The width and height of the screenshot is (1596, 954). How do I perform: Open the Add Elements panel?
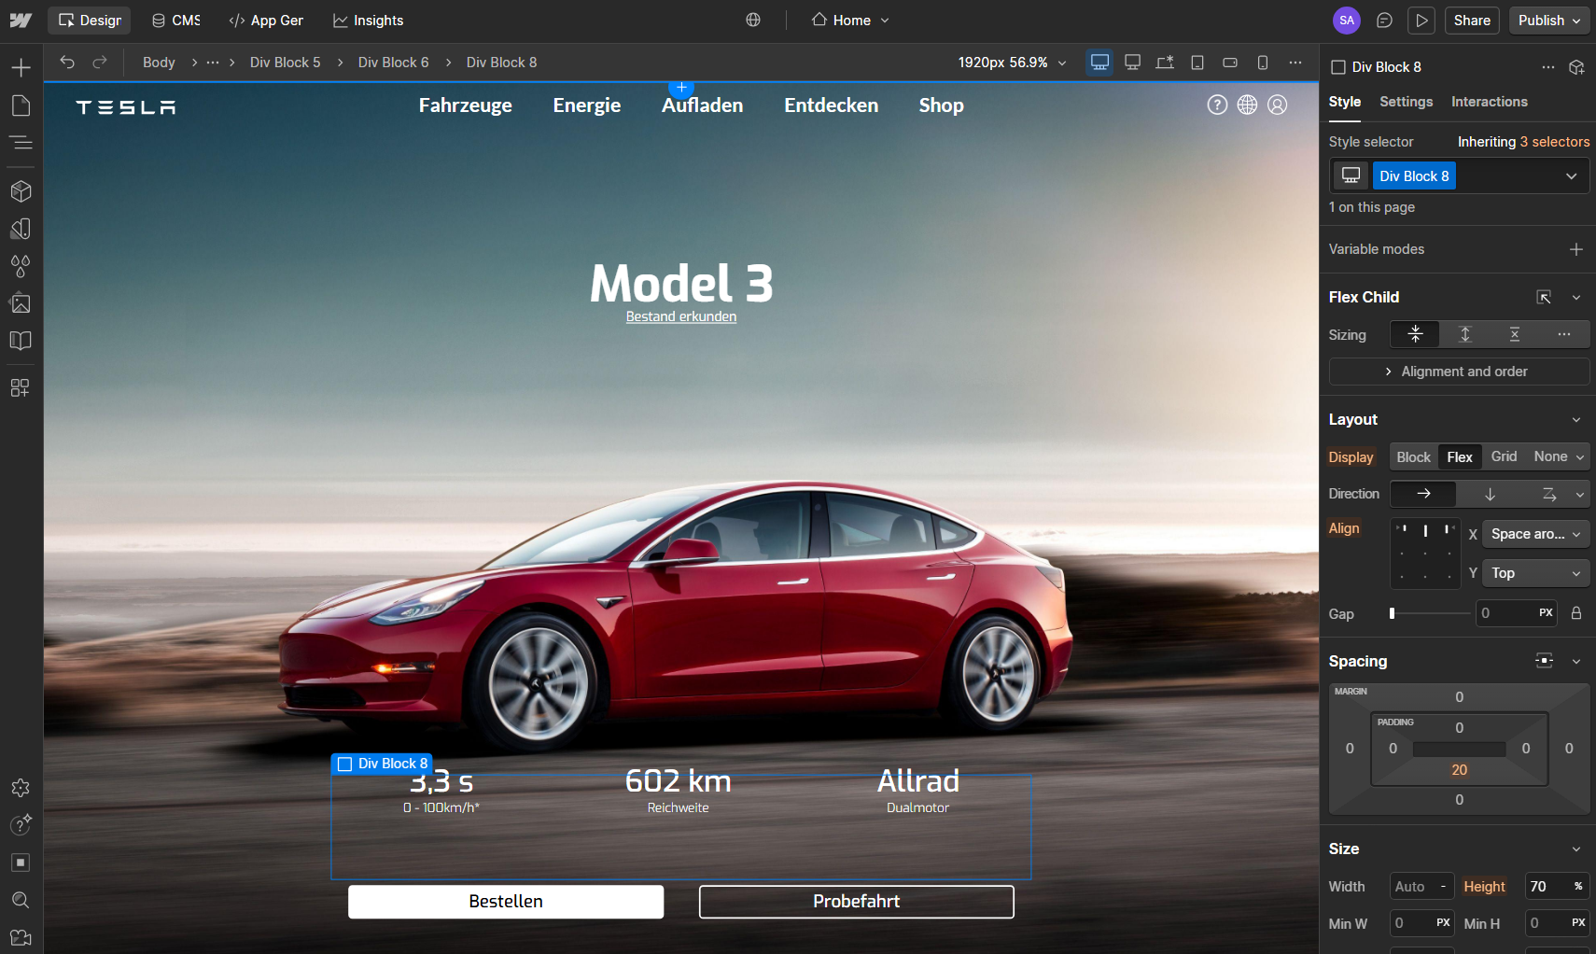tap(21, 68)
